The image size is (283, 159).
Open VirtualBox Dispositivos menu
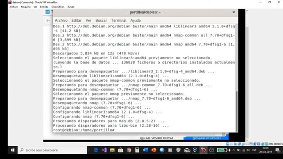coord(58,7)
